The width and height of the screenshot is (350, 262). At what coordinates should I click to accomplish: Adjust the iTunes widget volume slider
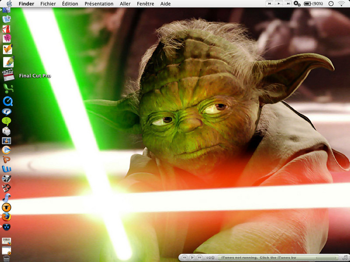click(x=326, y=258)
